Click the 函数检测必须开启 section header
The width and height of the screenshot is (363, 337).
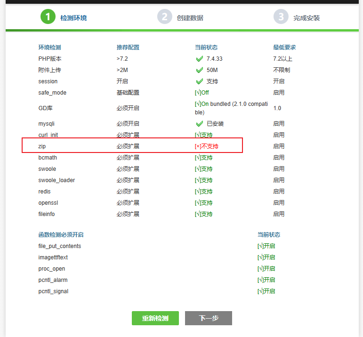(61, 235)
